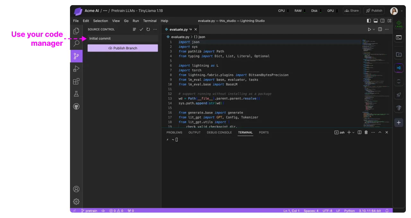Screen dimensions: 411x218
Task: Open Source Control more actions menu
Action: (155, 29)
